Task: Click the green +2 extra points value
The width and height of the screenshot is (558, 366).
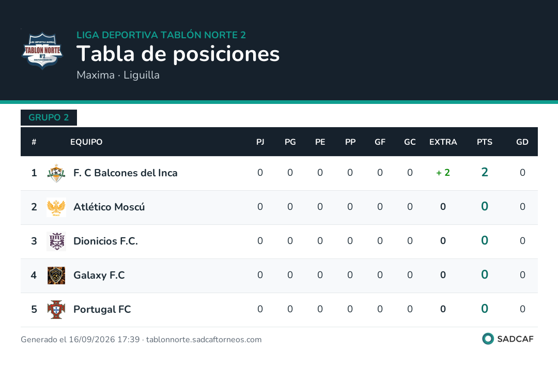Action: click(443, 173)
